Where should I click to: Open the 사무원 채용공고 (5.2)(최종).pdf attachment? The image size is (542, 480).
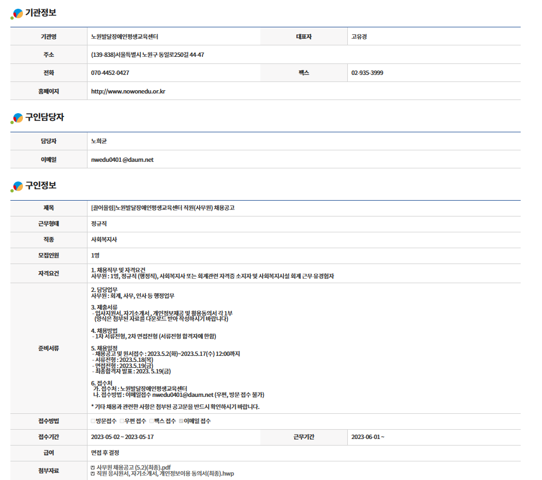click(x=133, y=467)
